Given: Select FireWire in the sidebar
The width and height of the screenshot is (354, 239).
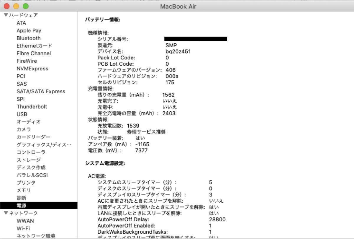Looking at the screenshot, I should click(27, 61).
